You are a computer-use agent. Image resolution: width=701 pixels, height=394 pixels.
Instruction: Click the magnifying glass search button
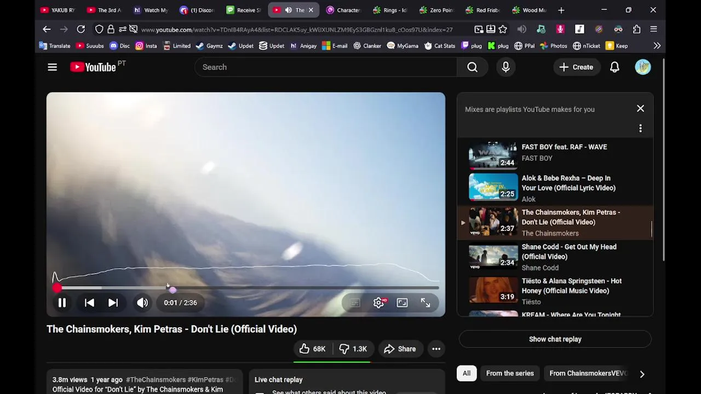click(x=472, y=67)
